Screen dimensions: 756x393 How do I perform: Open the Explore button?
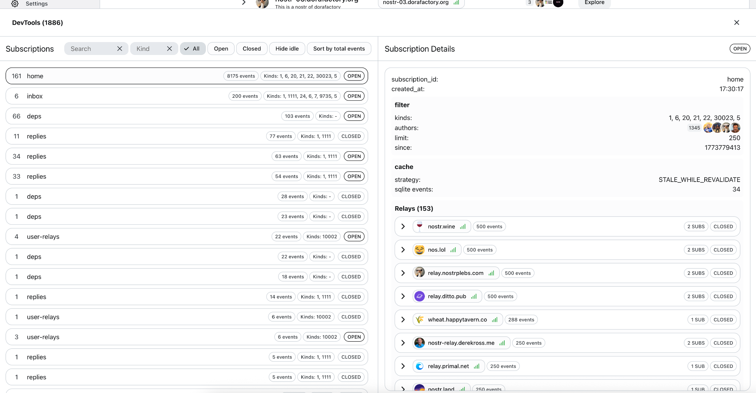[594, 3]
